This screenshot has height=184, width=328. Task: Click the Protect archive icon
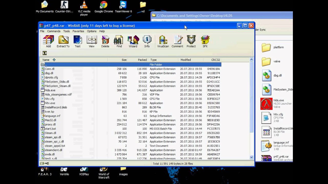click(191, 42)
